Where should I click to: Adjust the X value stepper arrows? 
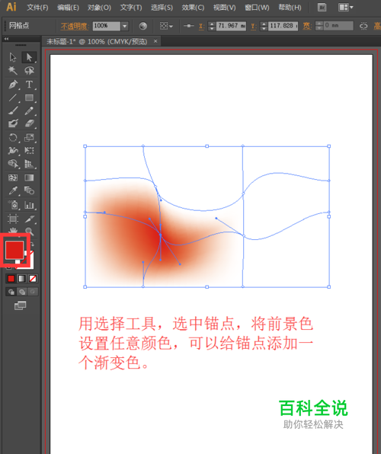tap(212, 26)
